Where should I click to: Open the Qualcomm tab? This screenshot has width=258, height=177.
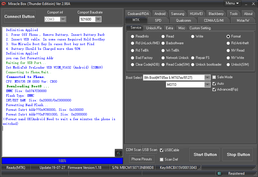(183, 21)
